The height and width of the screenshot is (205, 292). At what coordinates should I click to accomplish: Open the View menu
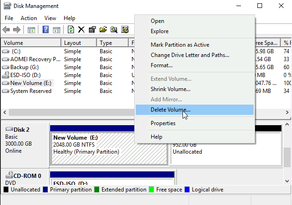50,18
